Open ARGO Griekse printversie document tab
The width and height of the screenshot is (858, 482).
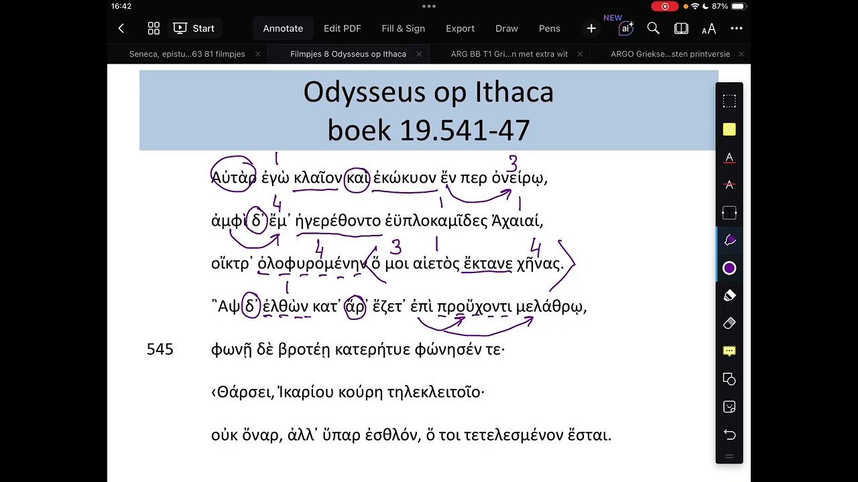670,54
